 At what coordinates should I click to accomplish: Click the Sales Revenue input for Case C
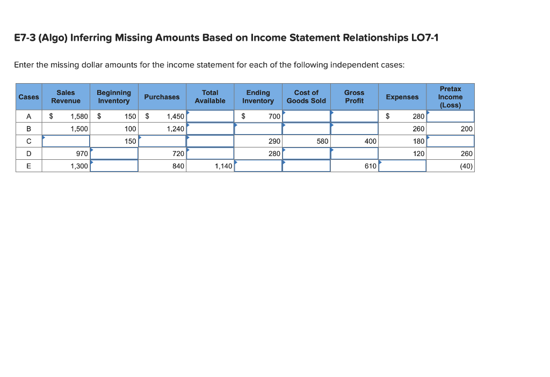point(66,141)
